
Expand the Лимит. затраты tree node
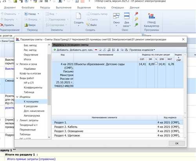click(x=17, y=120)
